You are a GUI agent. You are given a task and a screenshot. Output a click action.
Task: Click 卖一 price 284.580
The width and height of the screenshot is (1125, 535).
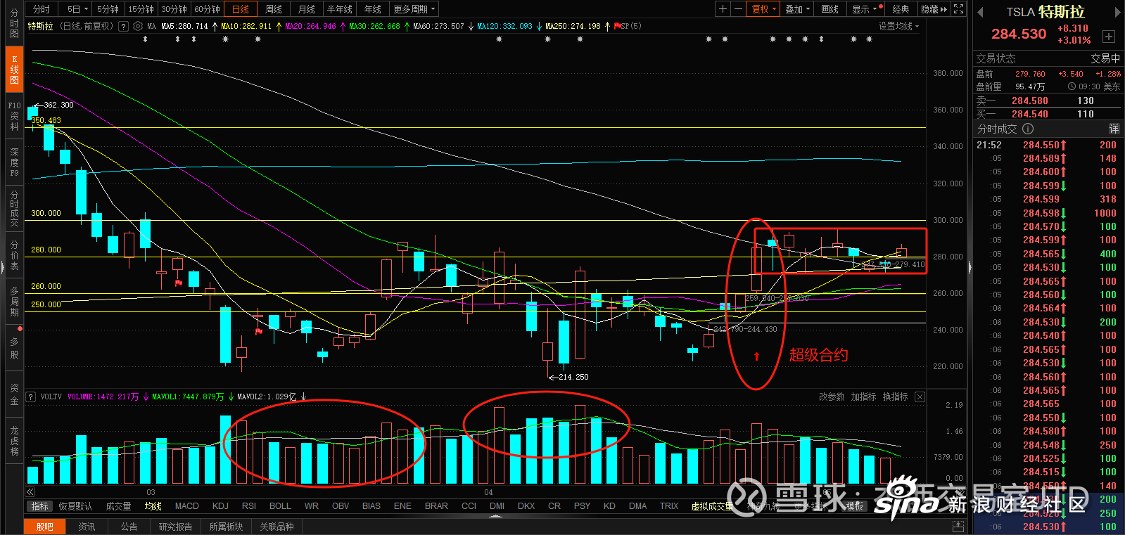coord(1030,101)
